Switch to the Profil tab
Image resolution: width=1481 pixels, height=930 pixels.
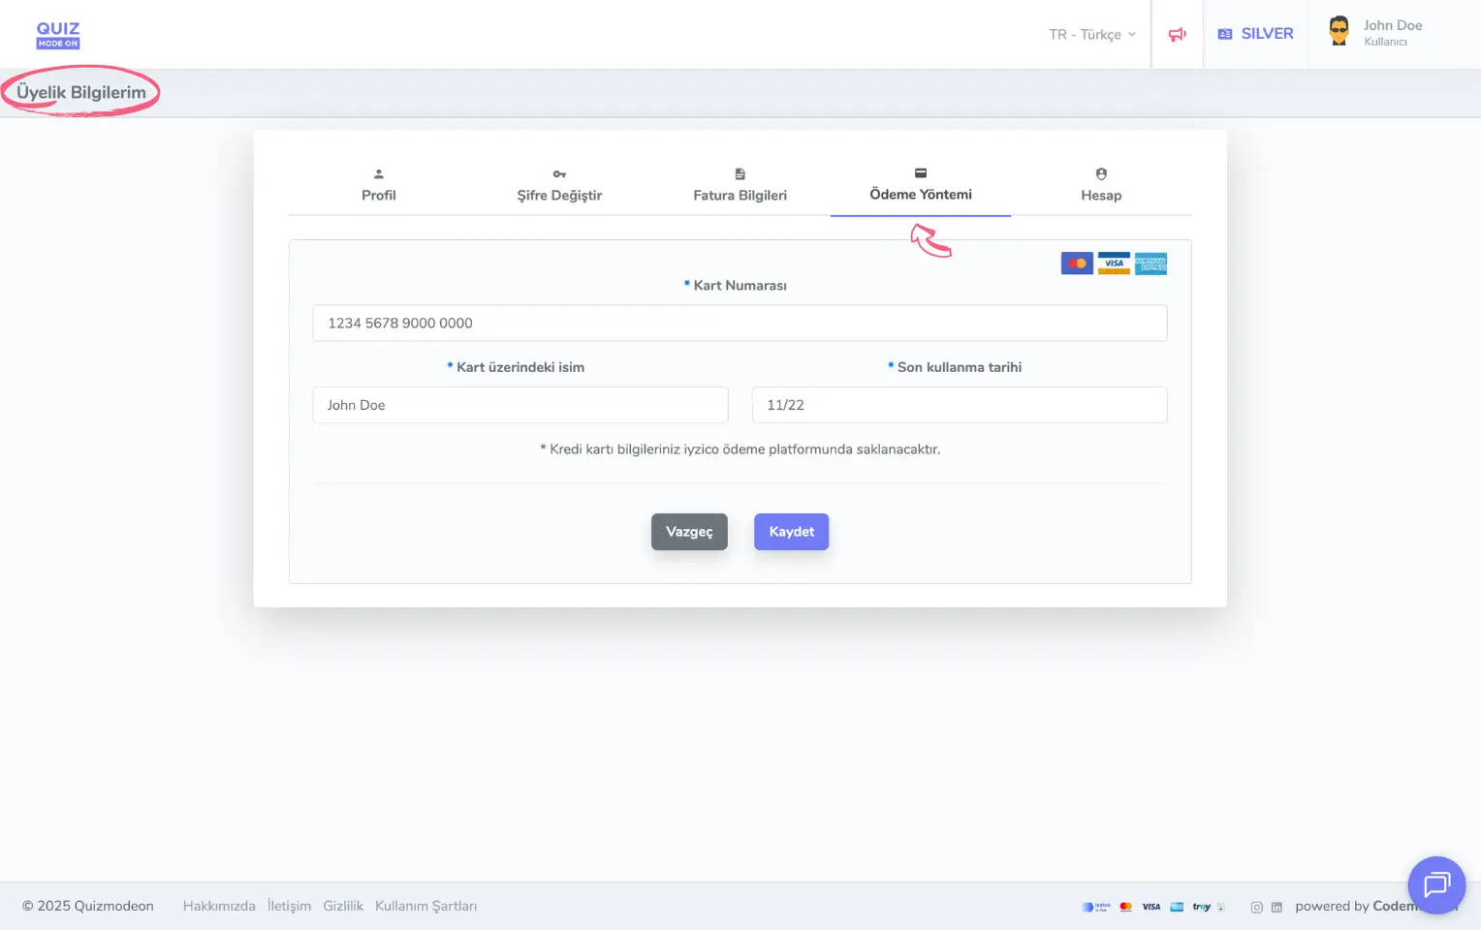point(378,186)
